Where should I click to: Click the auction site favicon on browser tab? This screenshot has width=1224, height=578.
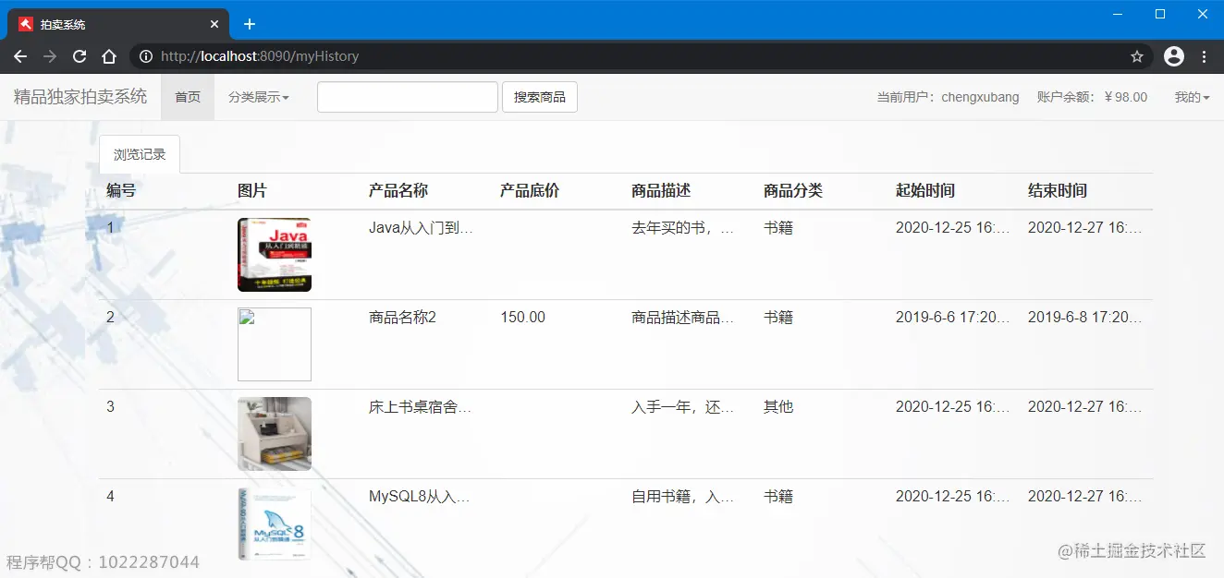point(24,23)
